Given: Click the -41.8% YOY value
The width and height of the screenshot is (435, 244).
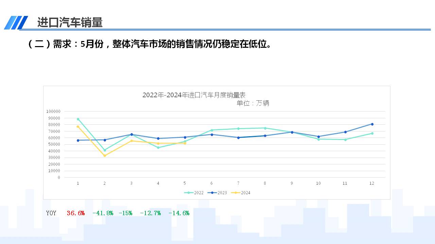Looking at the screenshot, I should click(103, 213).
